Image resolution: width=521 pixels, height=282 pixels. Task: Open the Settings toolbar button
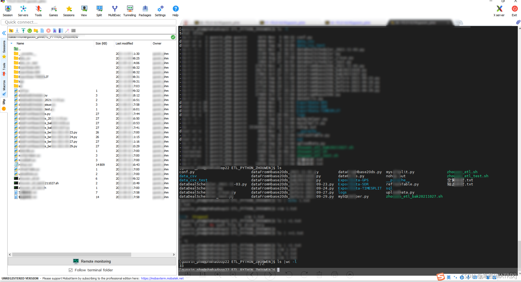click(x=160, y=11)
